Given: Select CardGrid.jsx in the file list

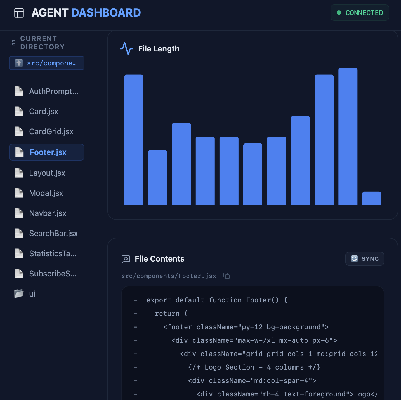Looking at the screenshot, I should (x=47, y=131).
